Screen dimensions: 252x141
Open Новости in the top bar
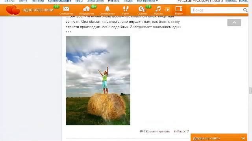tap(114, 1)
